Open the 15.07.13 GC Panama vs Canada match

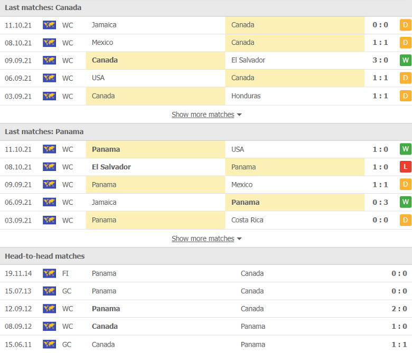[x=206, y=291]
